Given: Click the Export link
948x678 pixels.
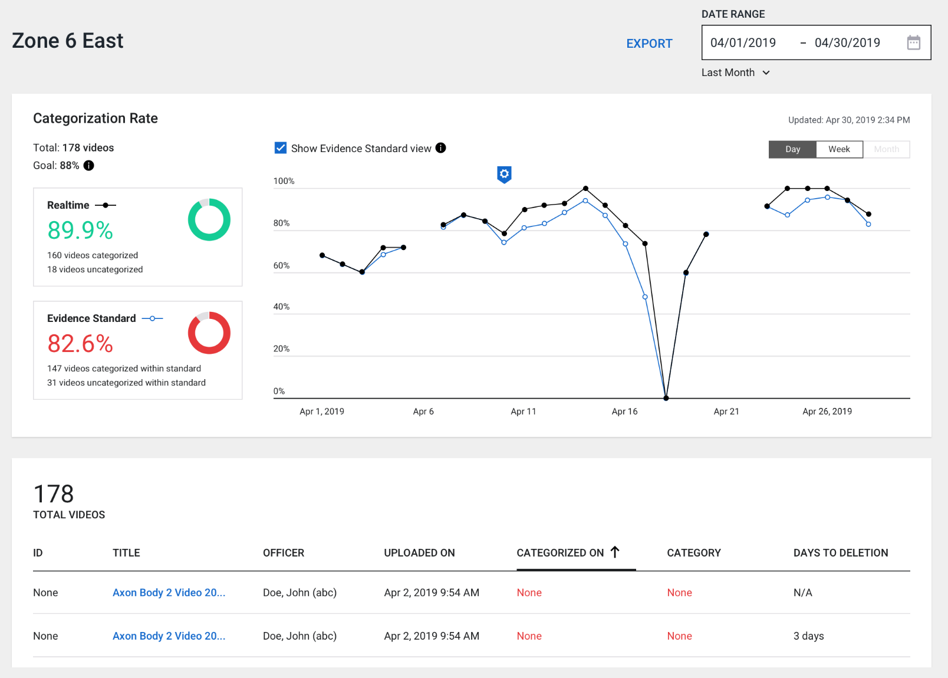Looking at the screenshot, I should click(x=649, y=44).
